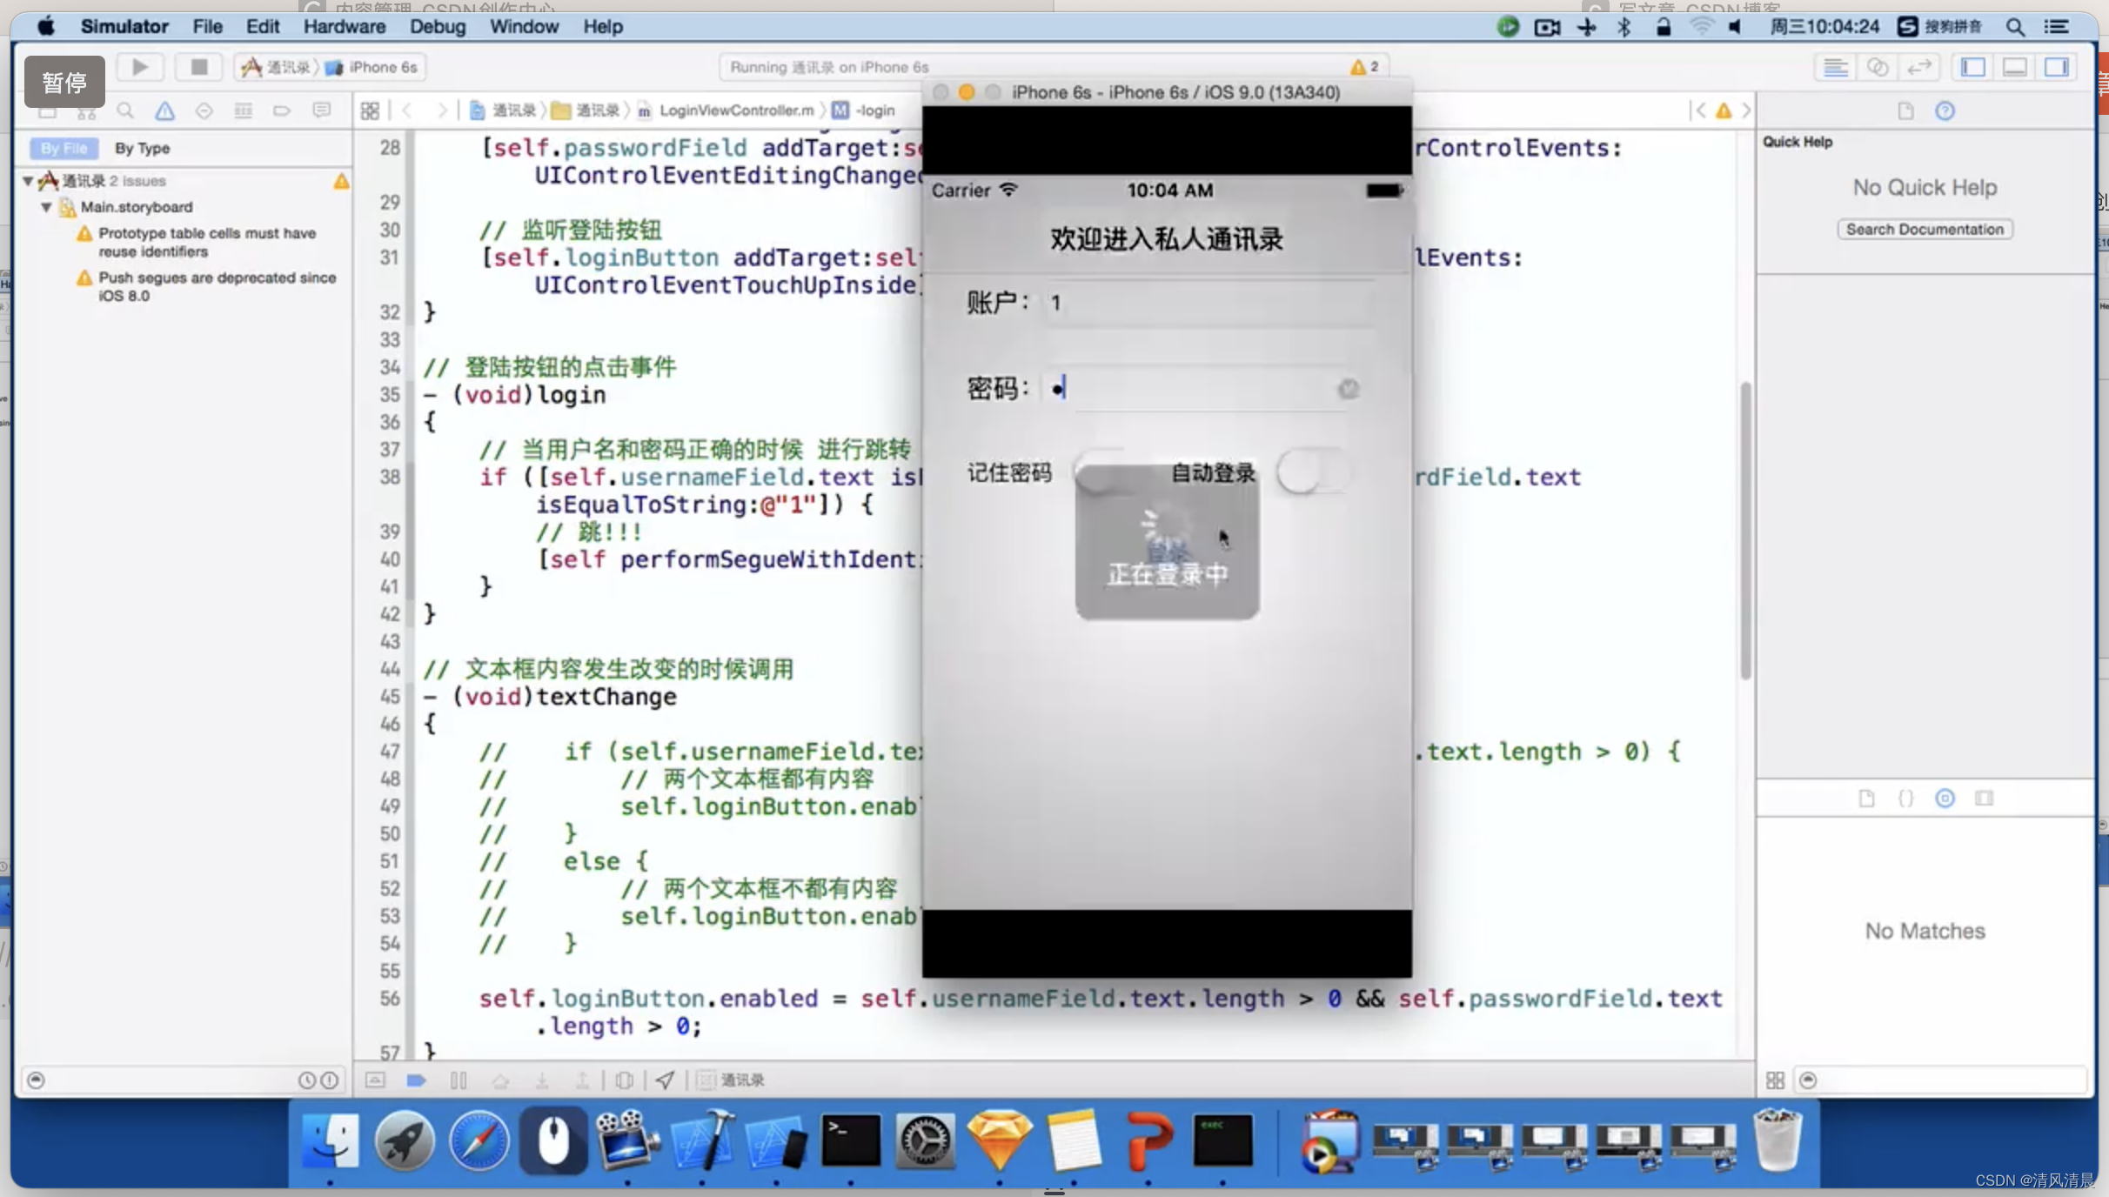
Task: Select the Prototype table cells warning
Action: click(x=207, y=243)
